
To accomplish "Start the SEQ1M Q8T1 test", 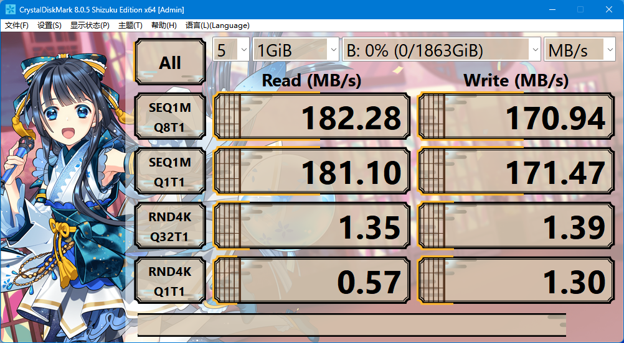I will click(171, 117).
